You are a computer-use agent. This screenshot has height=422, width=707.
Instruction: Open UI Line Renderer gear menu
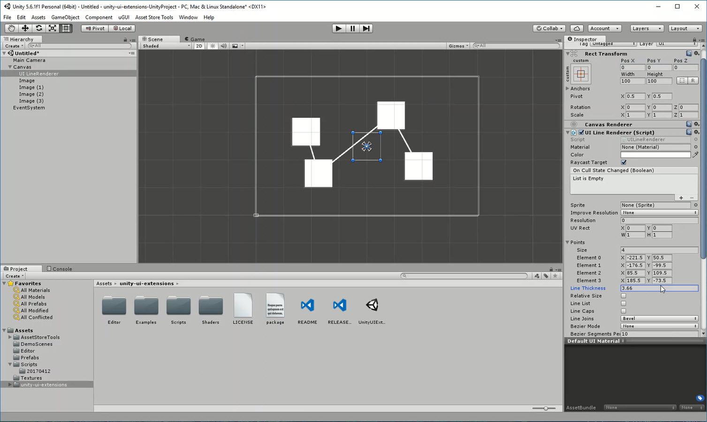(x=697, y=132)
